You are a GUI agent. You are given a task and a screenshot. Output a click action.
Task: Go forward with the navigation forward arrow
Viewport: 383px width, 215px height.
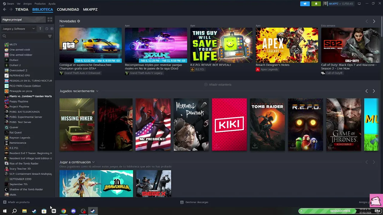[x=11, y=10]
